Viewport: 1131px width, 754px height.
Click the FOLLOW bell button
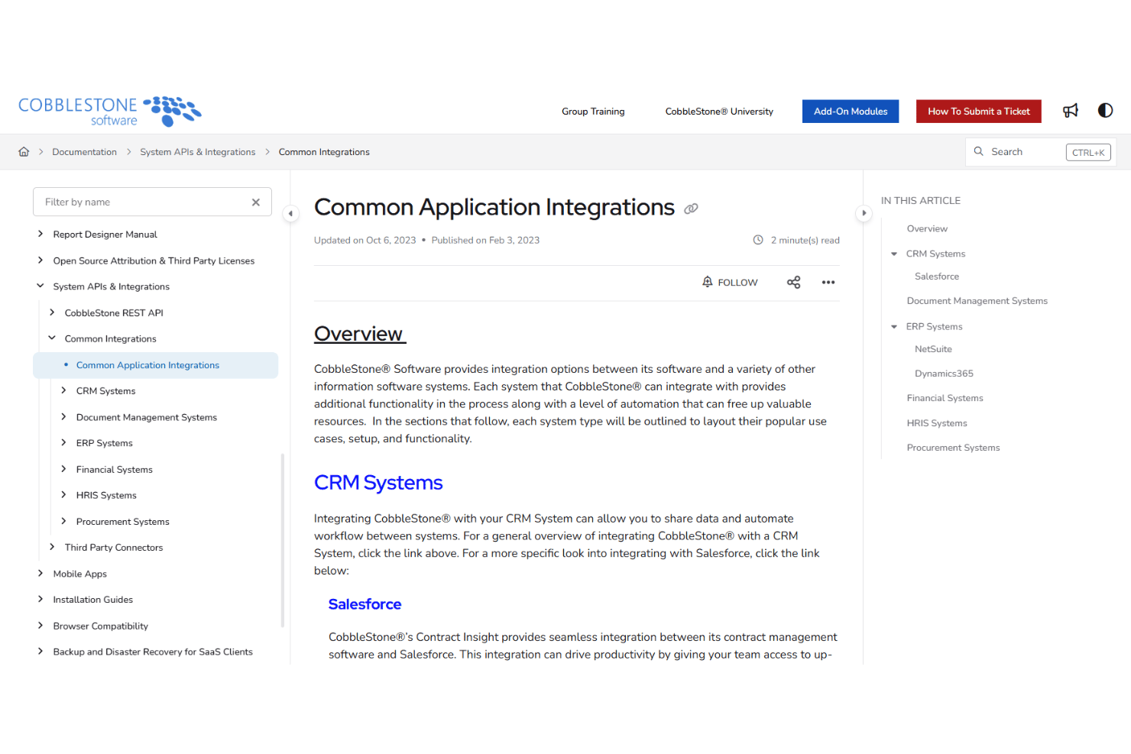coord(730,283)
